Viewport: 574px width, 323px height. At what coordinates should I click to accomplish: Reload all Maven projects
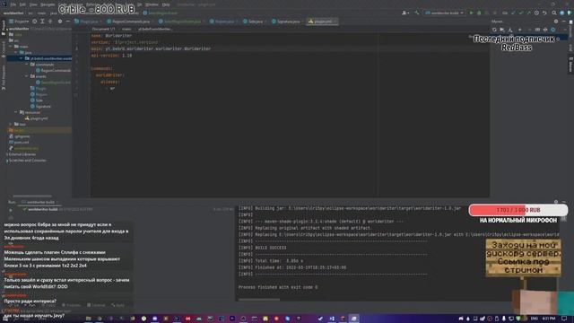[x=494, y=30]
